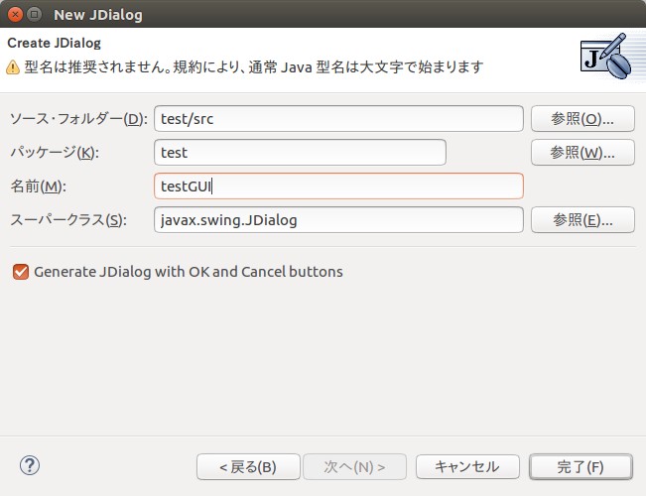Screen dimensions: 646x496
Task: Browse source folder with 参照(O) button
Action: [582, 119]
